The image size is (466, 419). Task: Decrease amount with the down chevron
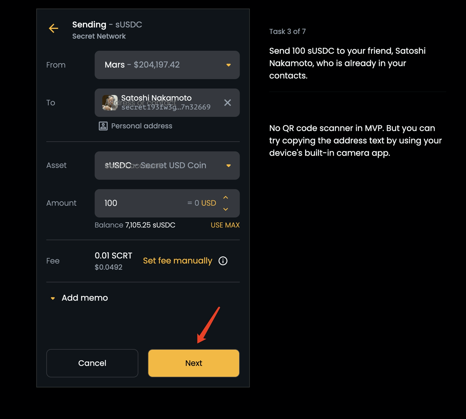(226, 209)
